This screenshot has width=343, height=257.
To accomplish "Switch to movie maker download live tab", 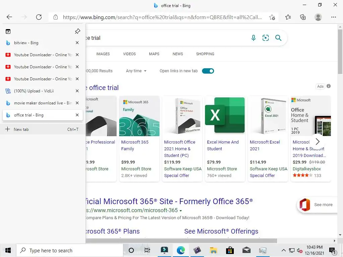I will tap(41, 103).
